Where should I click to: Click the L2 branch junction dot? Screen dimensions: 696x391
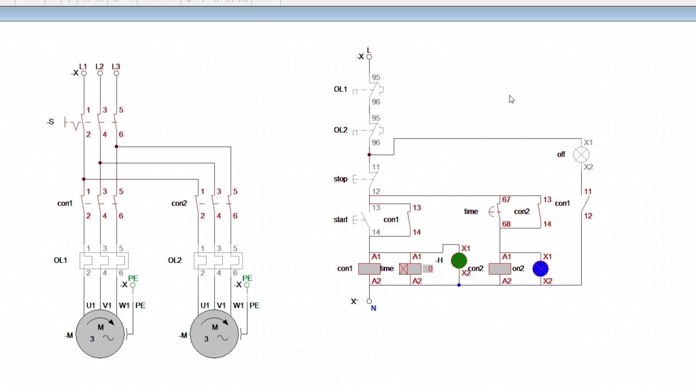[100, 163]
